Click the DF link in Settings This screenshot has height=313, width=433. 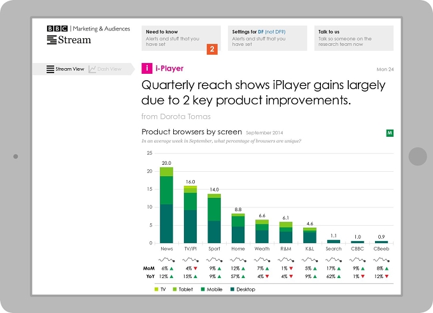260,32
